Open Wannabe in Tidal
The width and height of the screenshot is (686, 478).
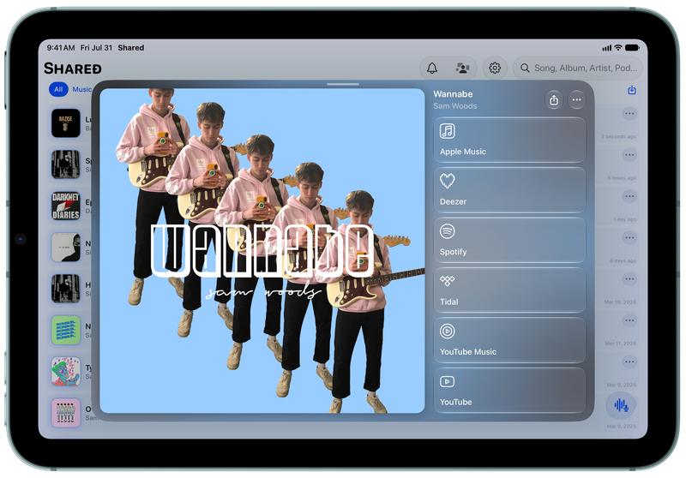[509, 290]
